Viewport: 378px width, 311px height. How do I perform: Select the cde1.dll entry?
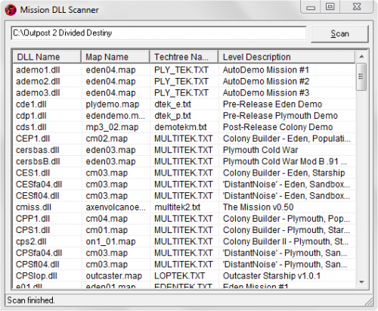click(x=31, y=104)
